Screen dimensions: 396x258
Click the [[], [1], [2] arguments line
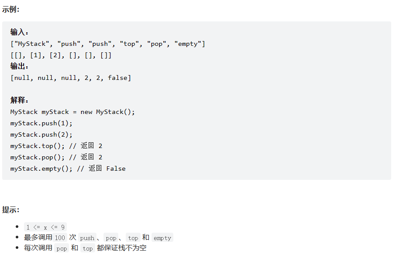61,55
